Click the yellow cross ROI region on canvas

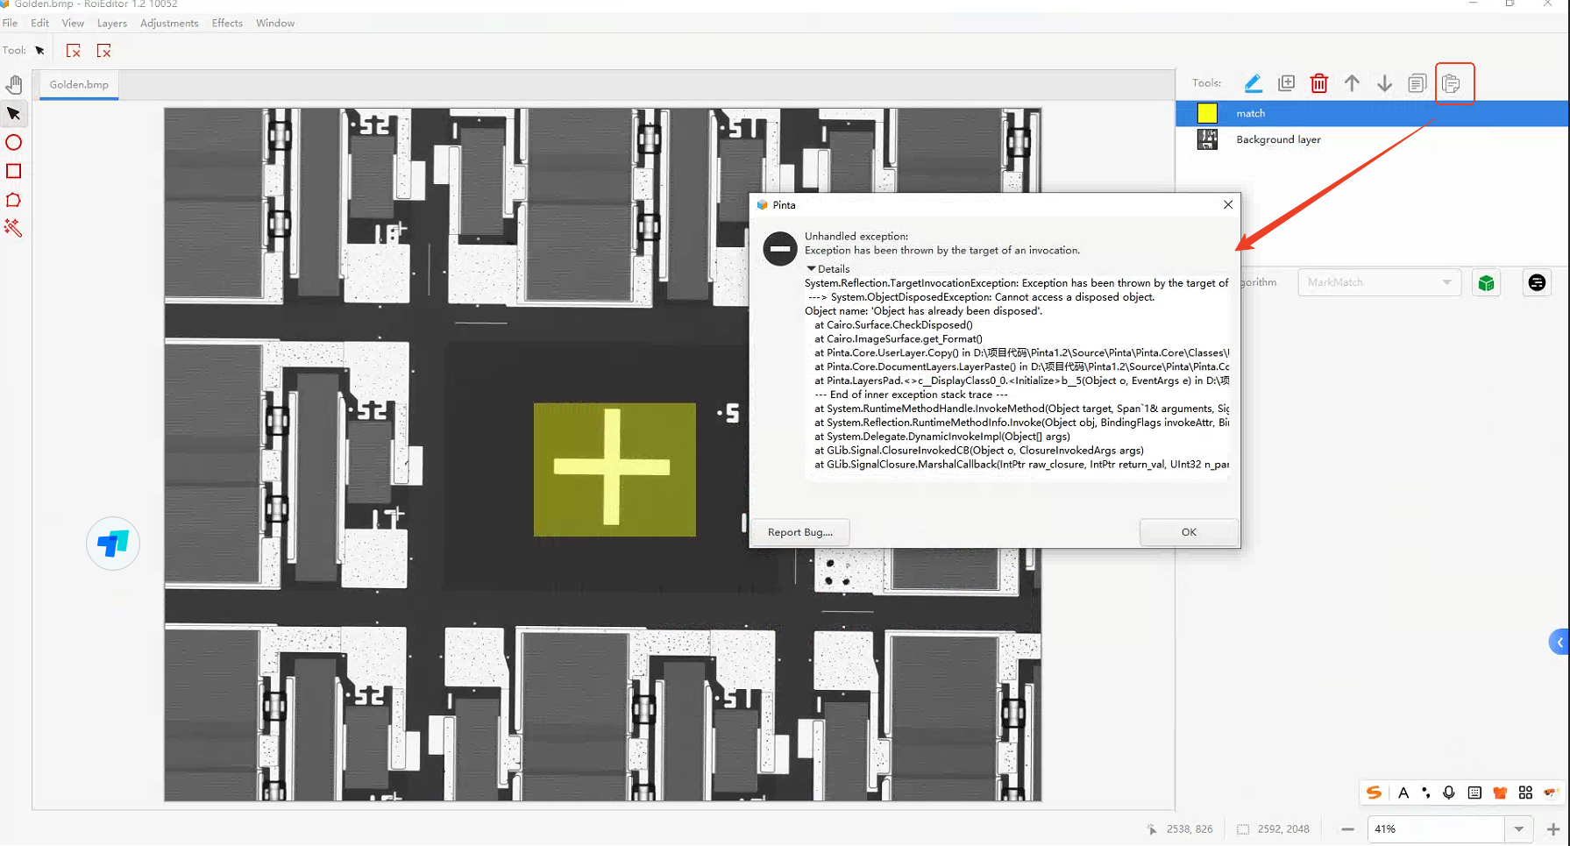(615, 469)
